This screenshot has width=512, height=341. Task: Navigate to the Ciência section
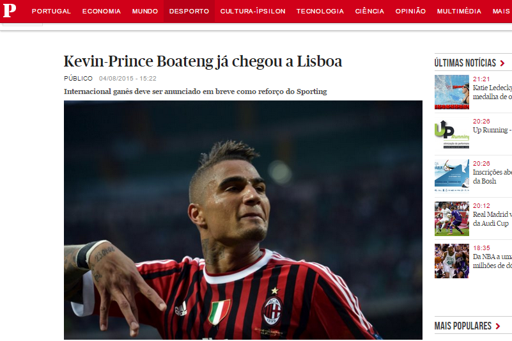click(x=369, y=11)
